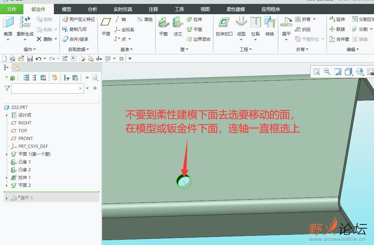Click the 展平 unbend tool icon
The image size is (374, 245).
point(286,22)
